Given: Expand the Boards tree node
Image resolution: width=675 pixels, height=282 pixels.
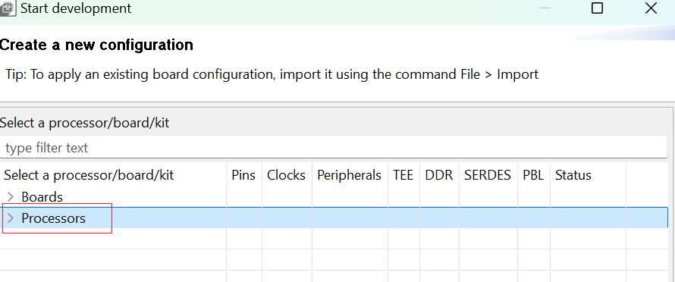Looking at the screenshot, I should point(11,197).
